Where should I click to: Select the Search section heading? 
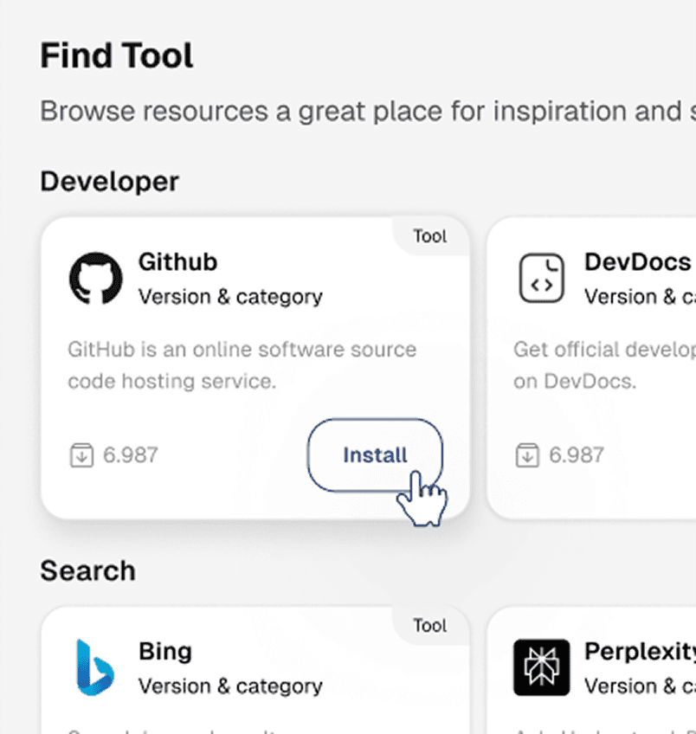[x=88, y=570]
